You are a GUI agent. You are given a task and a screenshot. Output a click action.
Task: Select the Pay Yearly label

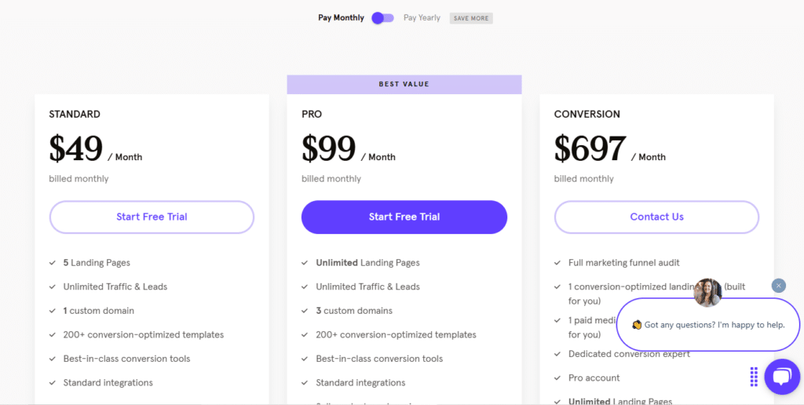[422, 18]
